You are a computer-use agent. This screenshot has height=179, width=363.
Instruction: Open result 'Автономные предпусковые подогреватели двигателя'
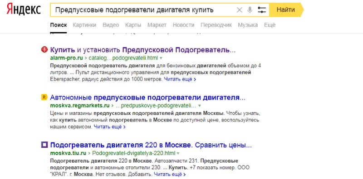[x=148, y=98]
